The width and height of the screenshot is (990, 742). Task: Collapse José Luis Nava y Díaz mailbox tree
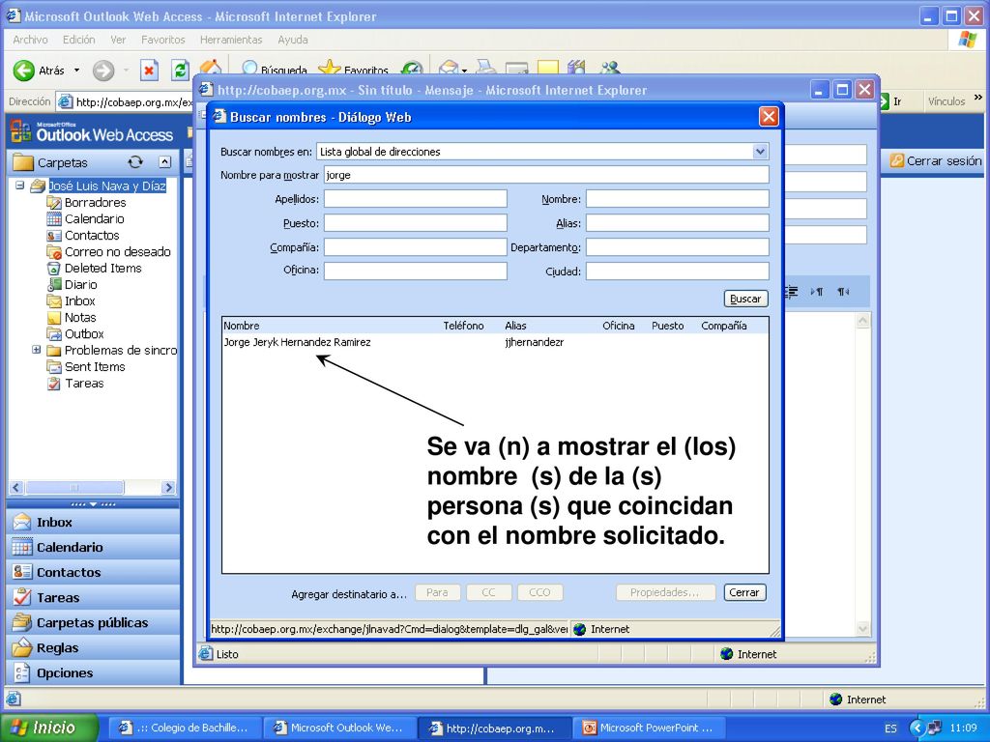click(x=20, y=185)
